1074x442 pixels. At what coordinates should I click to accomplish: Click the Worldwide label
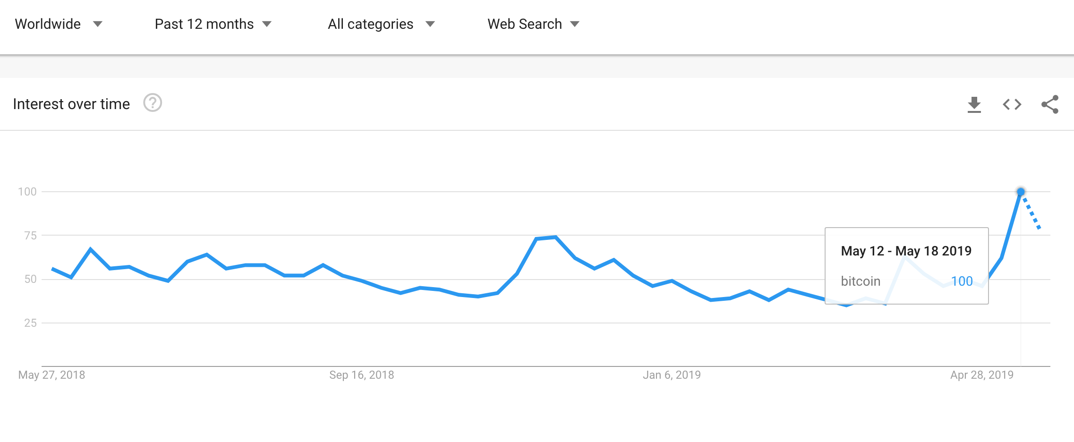(48, 24)
